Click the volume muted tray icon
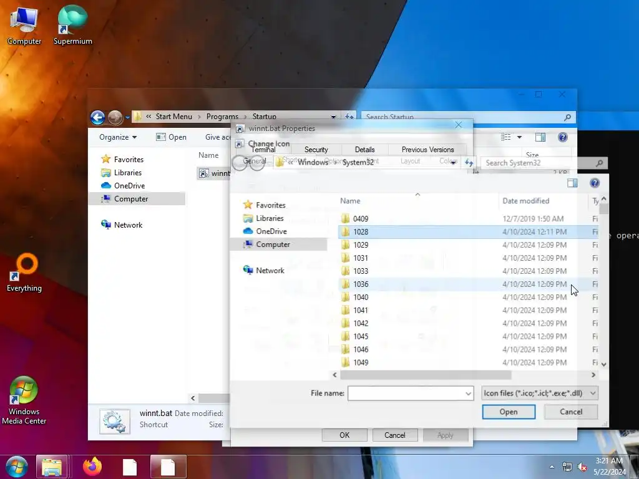The image size is (639, 479). (582, 467)
